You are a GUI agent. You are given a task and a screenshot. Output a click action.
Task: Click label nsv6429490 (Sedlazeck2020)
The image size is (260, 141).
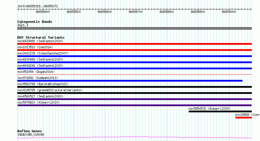[x=40, y=41]
